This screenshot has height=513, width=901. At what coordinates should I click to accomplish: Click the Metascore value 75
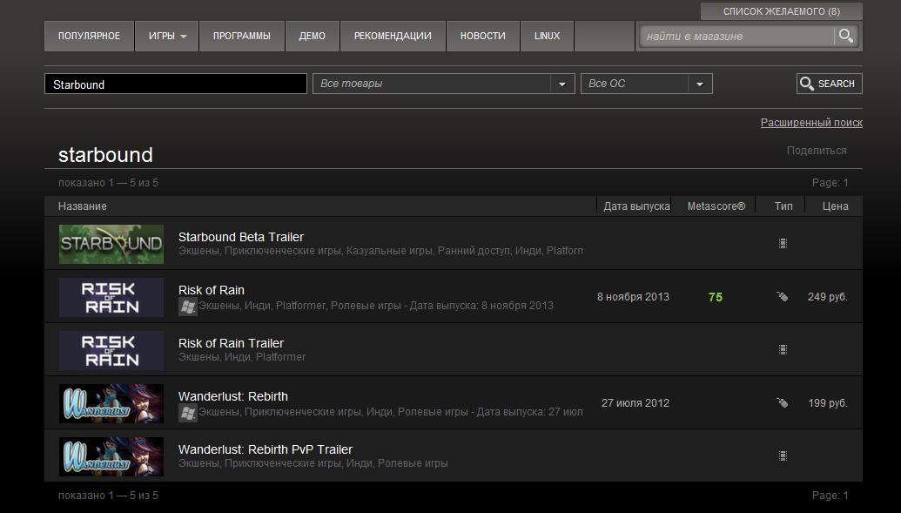click(x=716, y=297)
